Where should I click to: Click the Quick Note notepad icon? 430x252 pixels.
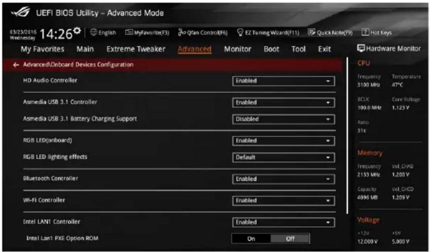point(312,32)
